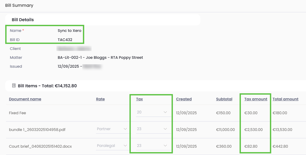This screenshot has width=306, height=155.
Task: Sort table by Rate column header
Action: [100, 99]
